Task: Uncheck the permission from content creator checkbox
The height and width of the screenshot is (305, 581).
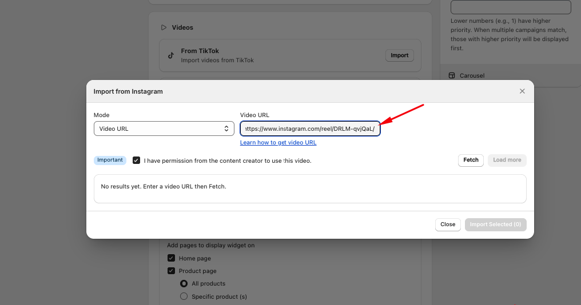Action: point(136,160)
